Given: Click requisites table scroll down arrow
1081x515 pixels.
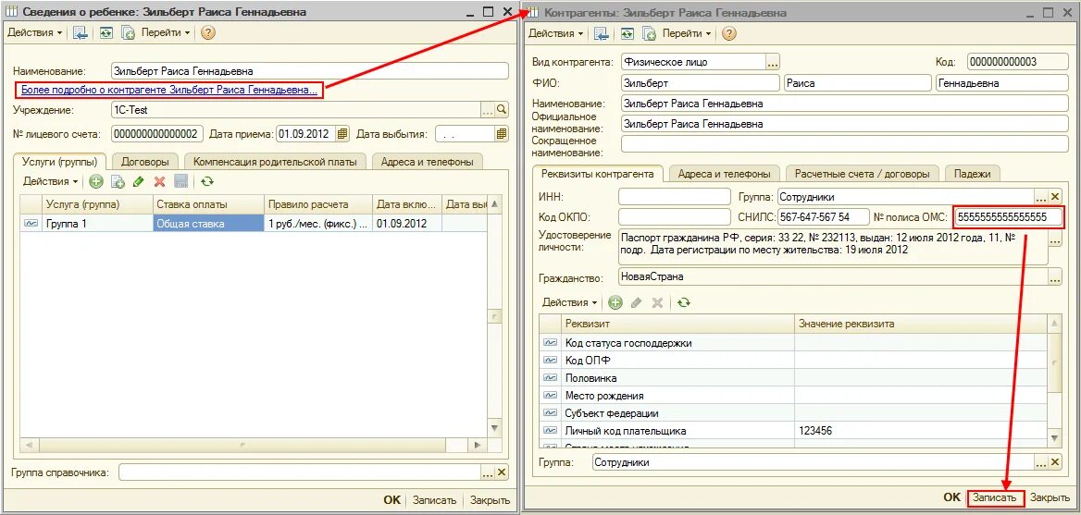Looking at the screenshot, I should 1055,438.
